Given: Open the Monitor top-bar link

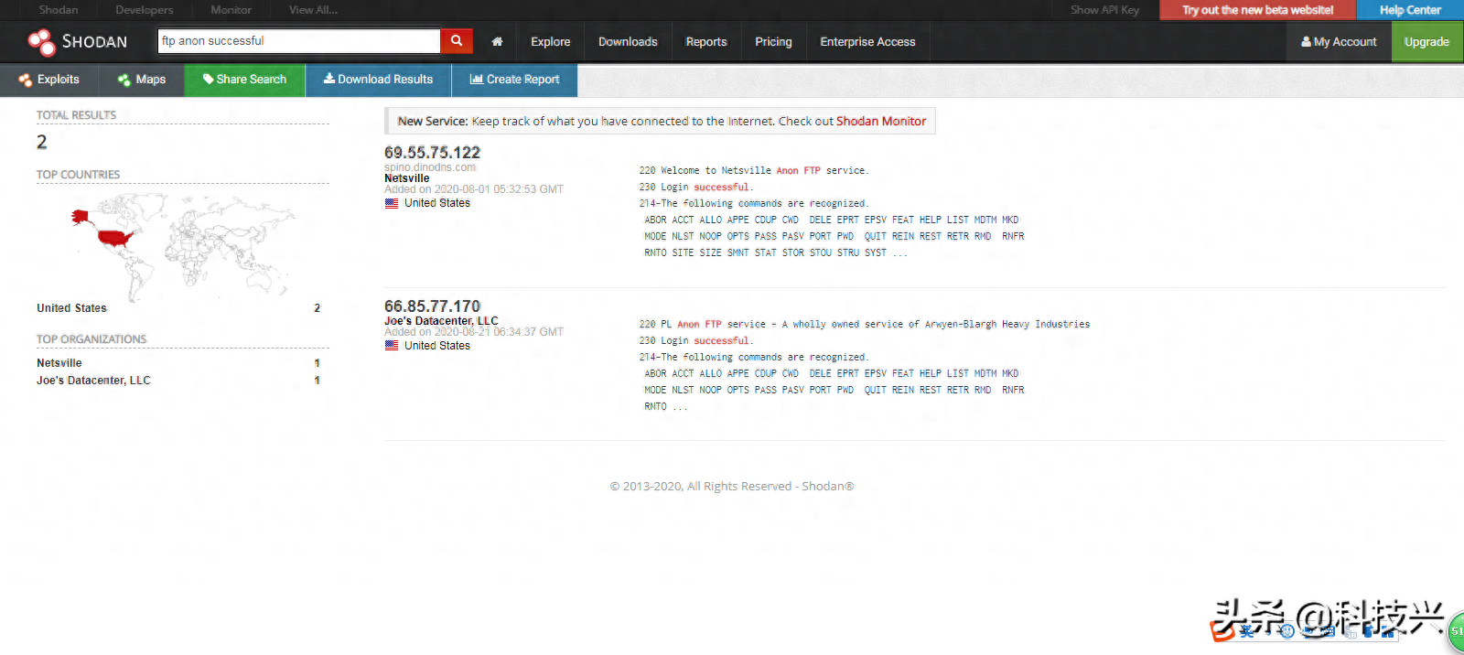Looking at the screenshot, I should click(x=231, y=10).
